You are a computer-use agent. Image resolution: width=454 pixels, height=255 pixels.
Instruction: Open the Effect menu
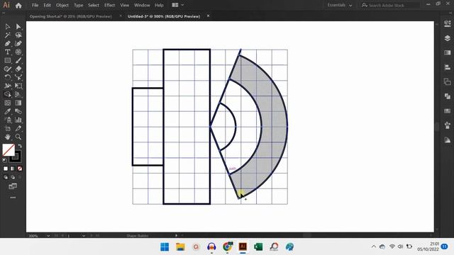pyautogui.click(x=110, y=5)
